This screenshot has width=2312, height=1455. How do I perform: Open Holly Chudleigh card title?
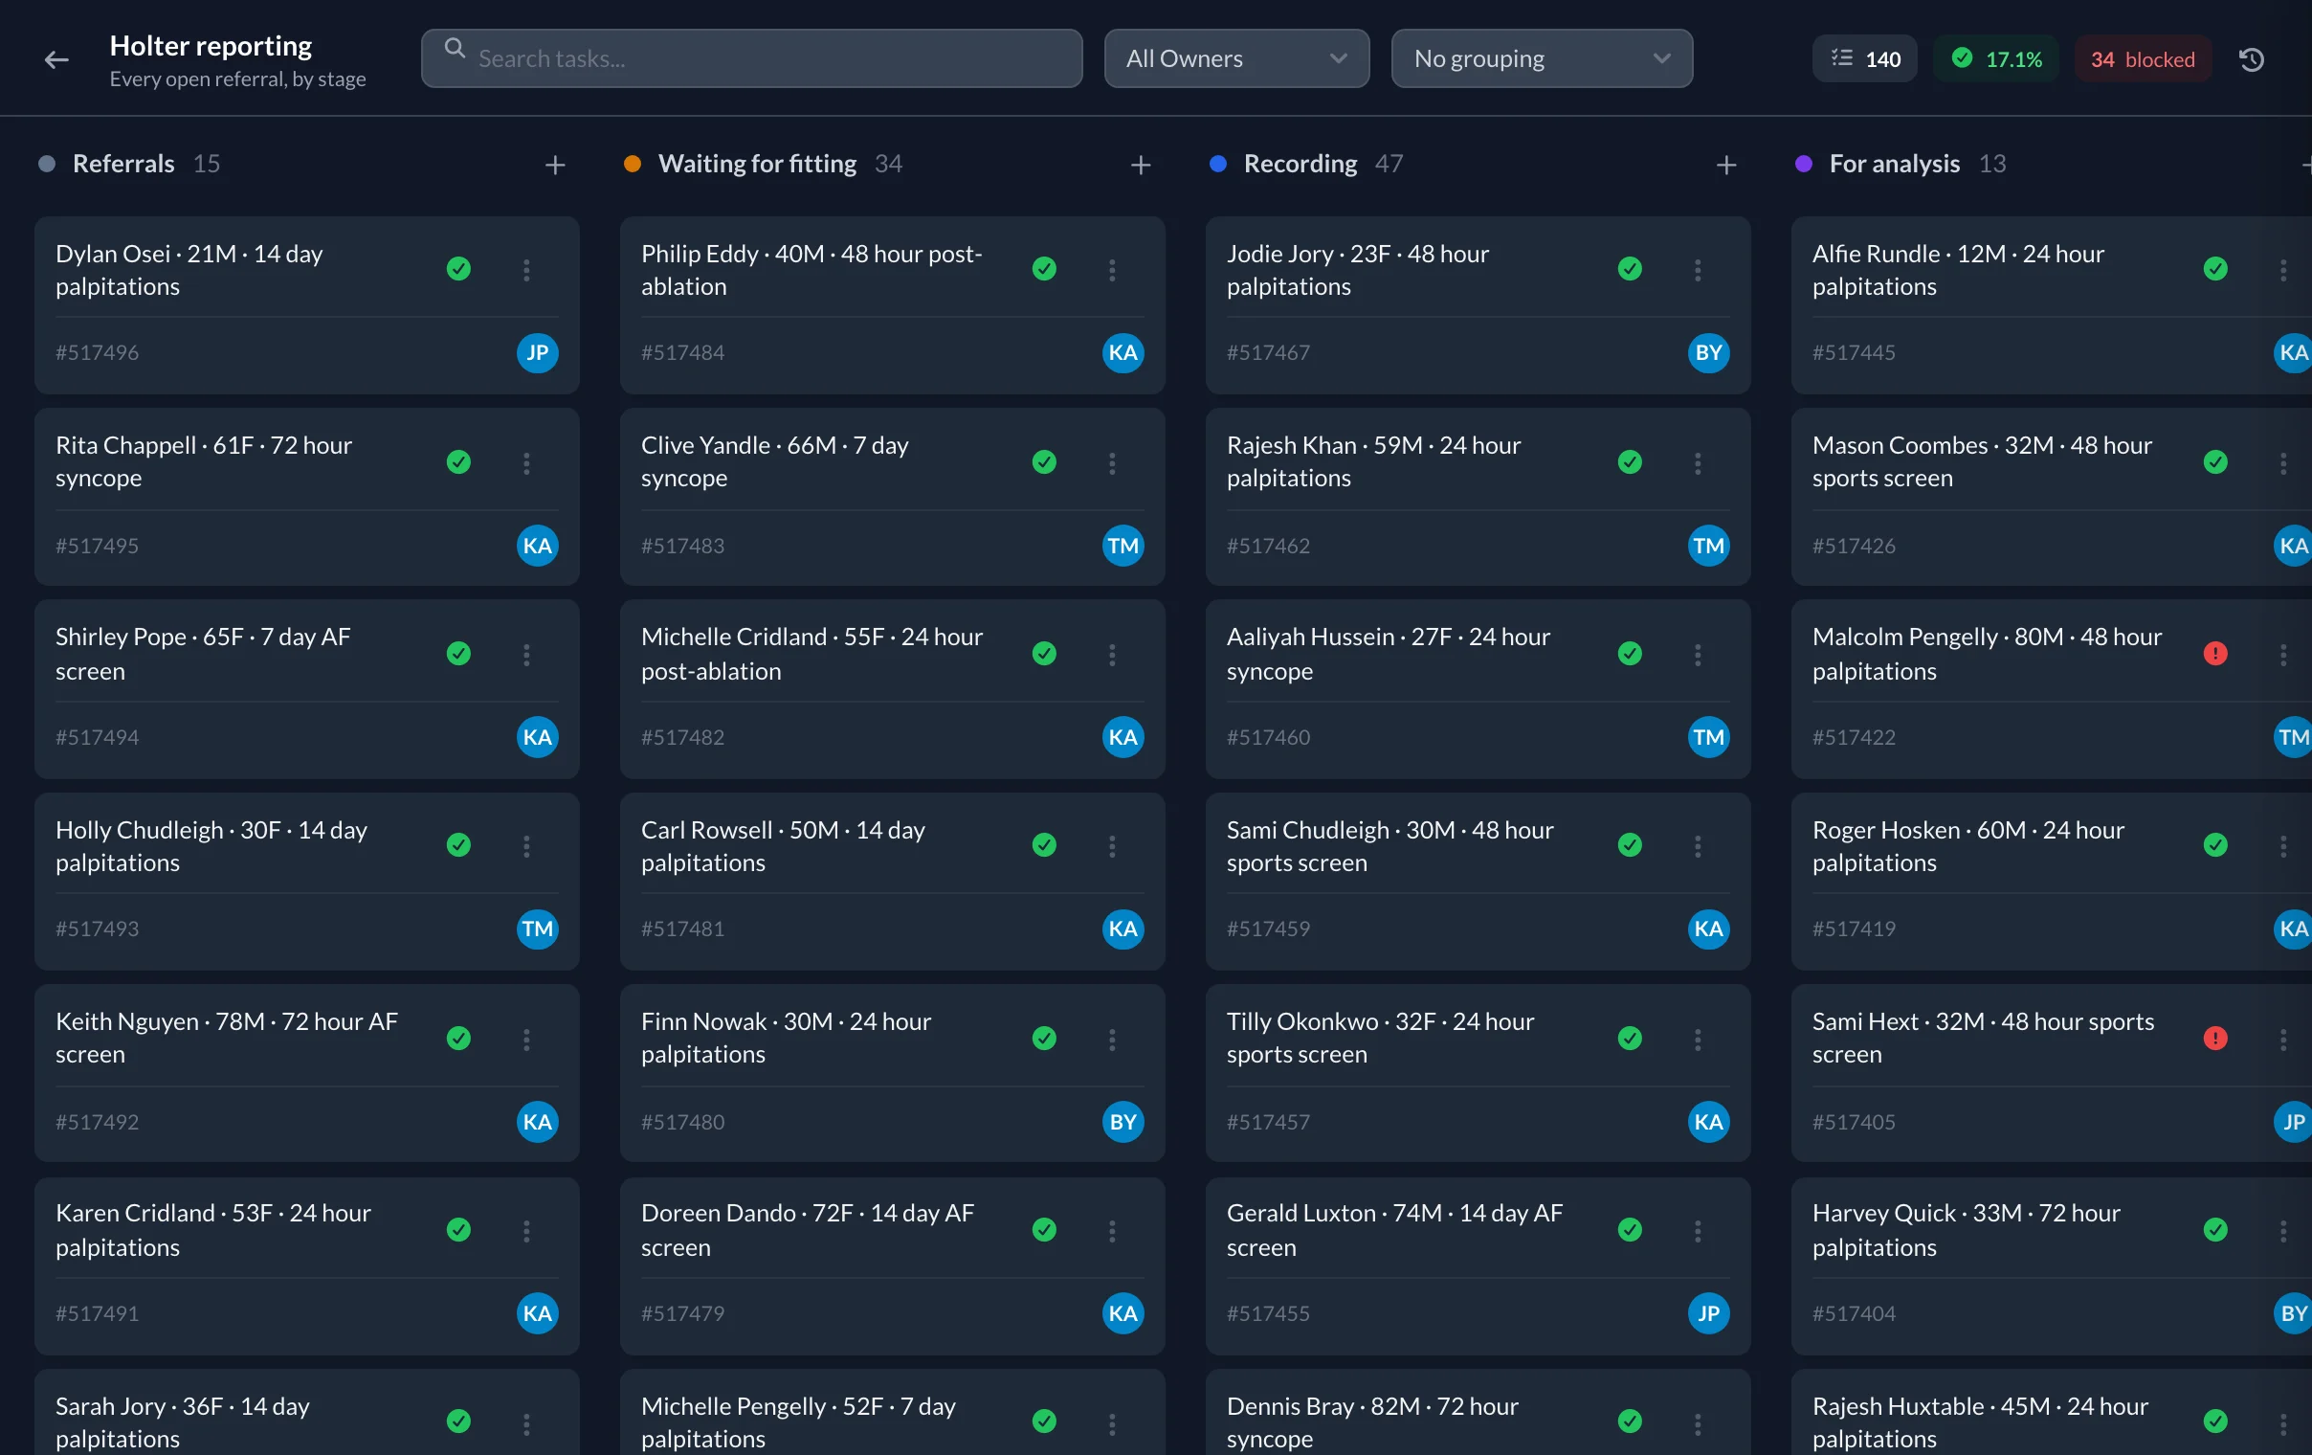(x=211, y=846)
